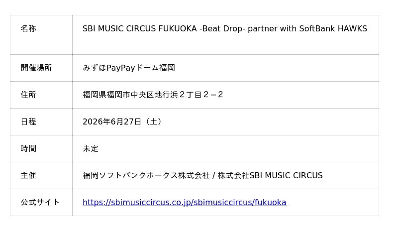
Task: Click the 日程 label cell
Action: coord(28,121)
